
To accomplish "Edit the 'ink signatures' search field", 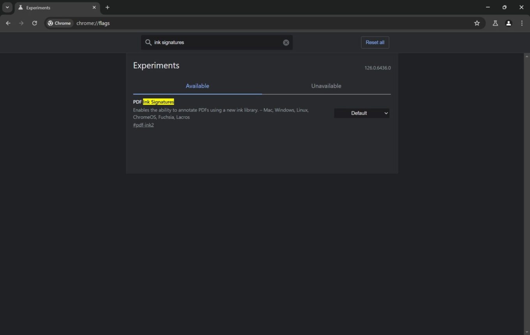I will (x=217, y=42).
